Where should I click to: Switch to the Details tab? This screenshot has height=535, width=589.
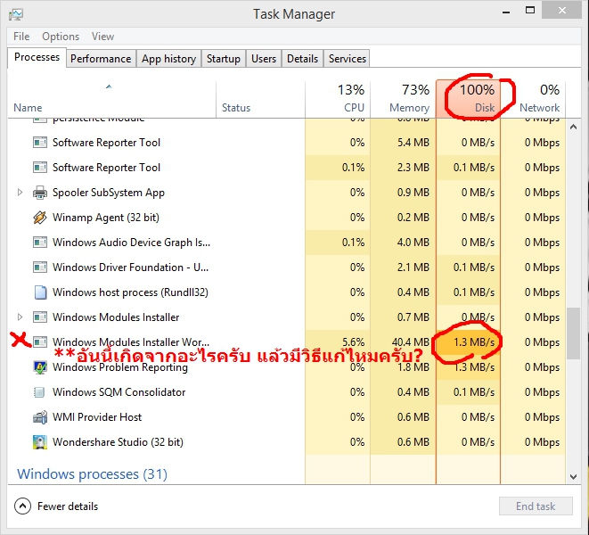pyautogui.click(x=302, y=59)
